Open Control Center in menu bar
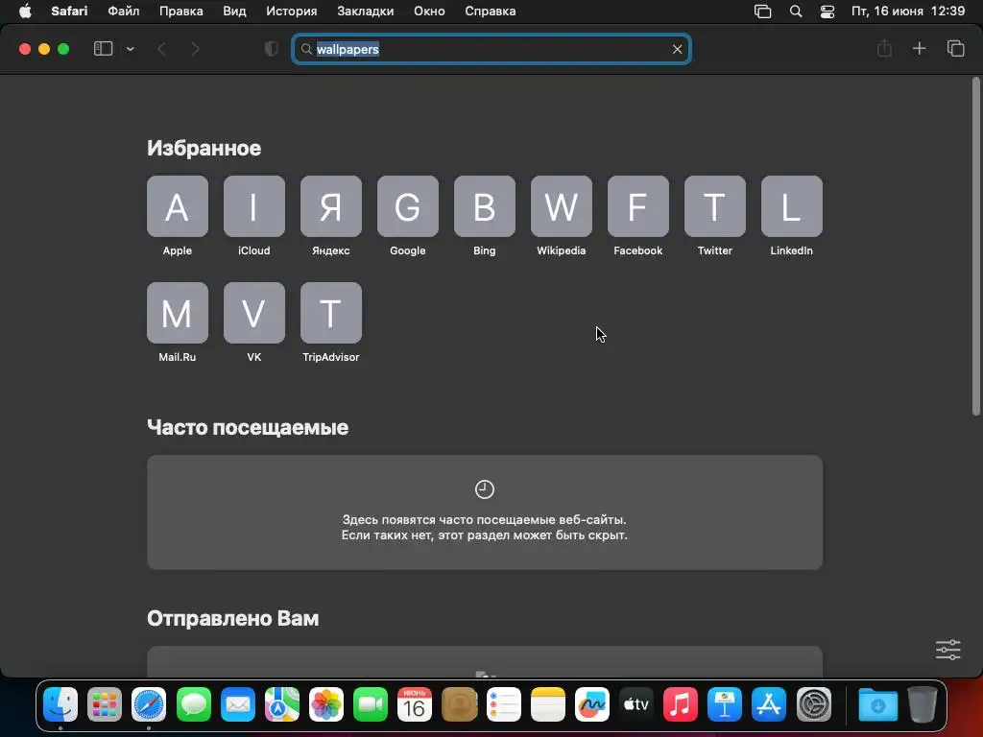983x737 pixels. (827, 12)
